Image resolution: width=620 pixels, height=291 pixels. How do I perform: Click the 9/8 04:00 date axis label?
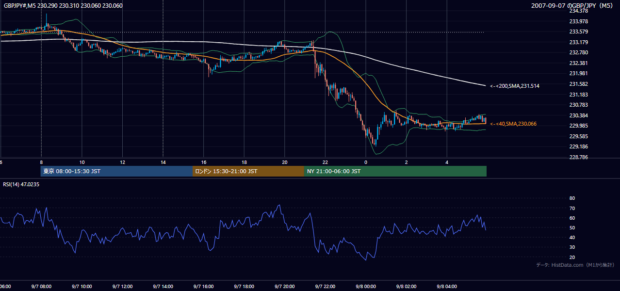[x=447, y=287]
